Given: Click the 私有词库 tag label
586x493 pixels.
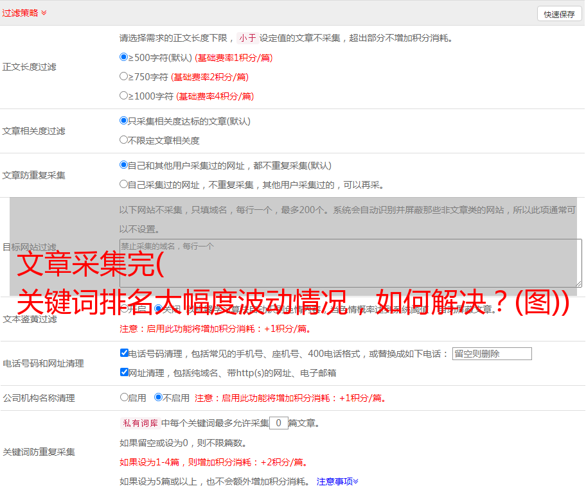Looking at the screenshot, I should click(x=139, y=423).
